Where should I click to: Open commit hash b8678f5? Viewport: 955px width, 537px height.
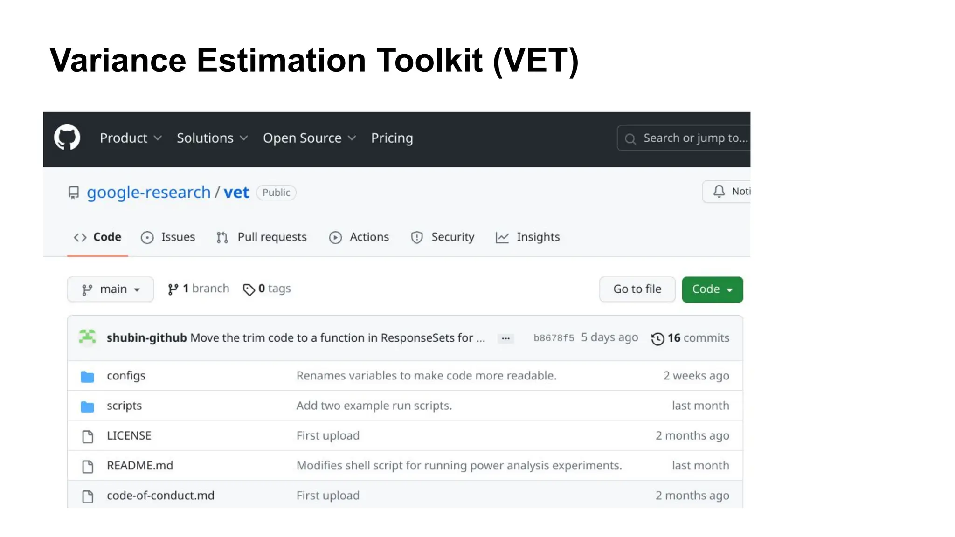click(x=554, y=338)
